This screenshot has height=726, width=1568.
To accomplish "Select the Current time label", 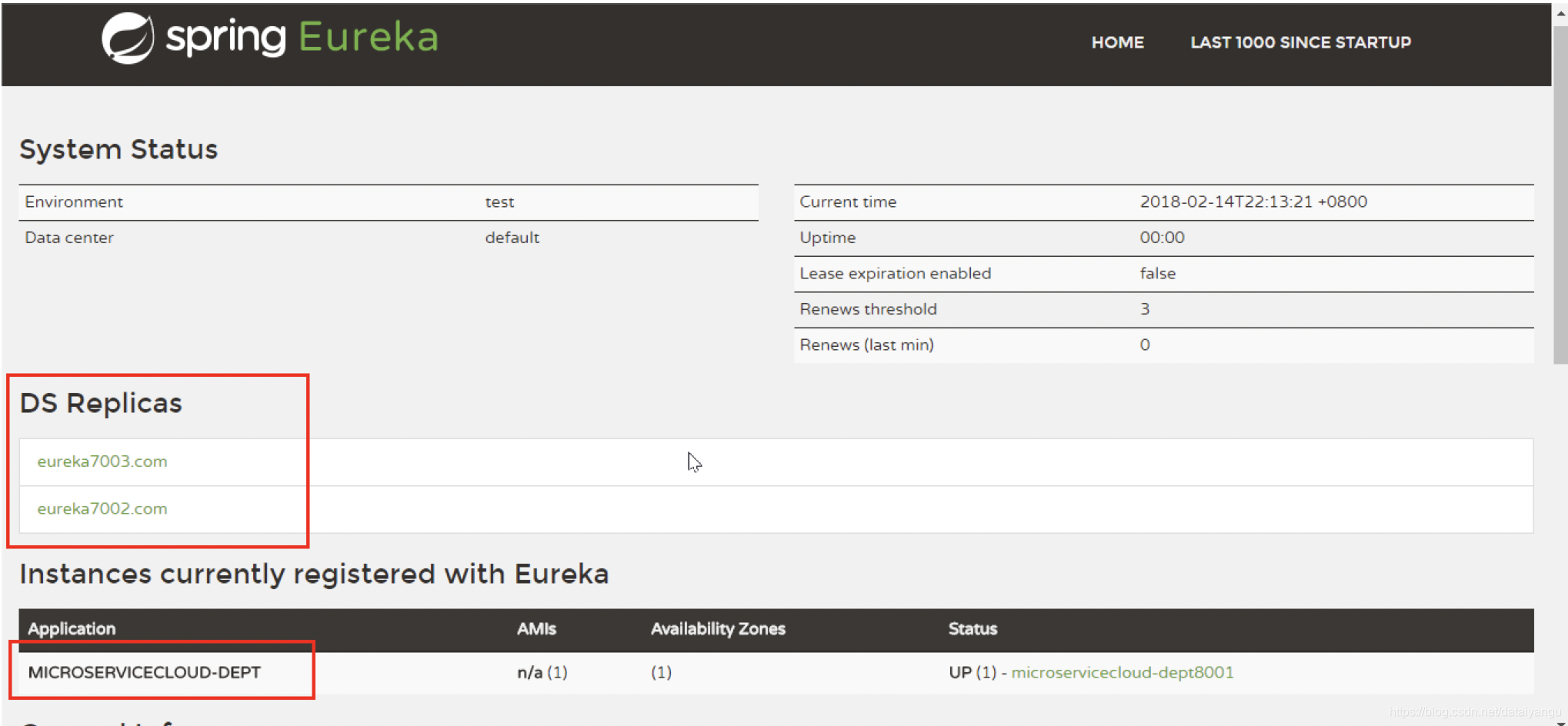I will pos(848,202).
